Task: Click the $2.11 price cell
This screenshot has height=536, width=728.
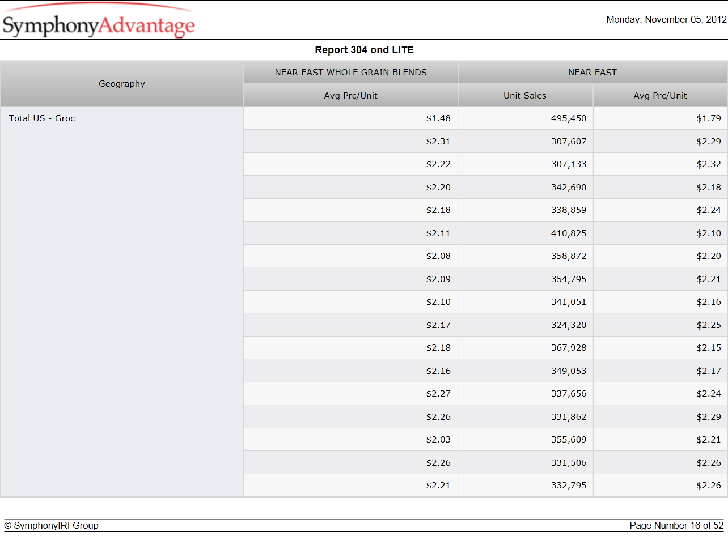Action: click(x=351, y=233)
